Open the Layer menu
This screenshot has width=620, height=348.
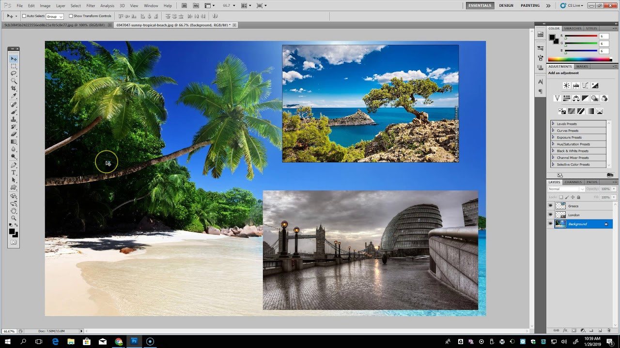pyautogui.click(x=61, y=6)
